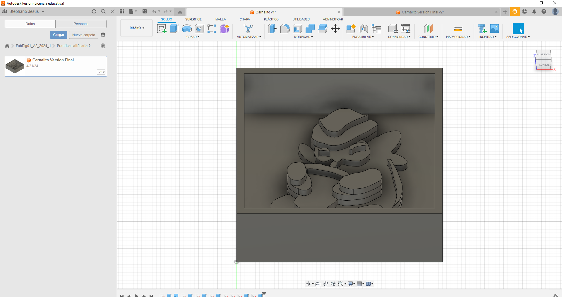The height and width of the screenshot is (297, 562).
Task: Switch to the UTILIDADES tab
Action: [301, 19]
